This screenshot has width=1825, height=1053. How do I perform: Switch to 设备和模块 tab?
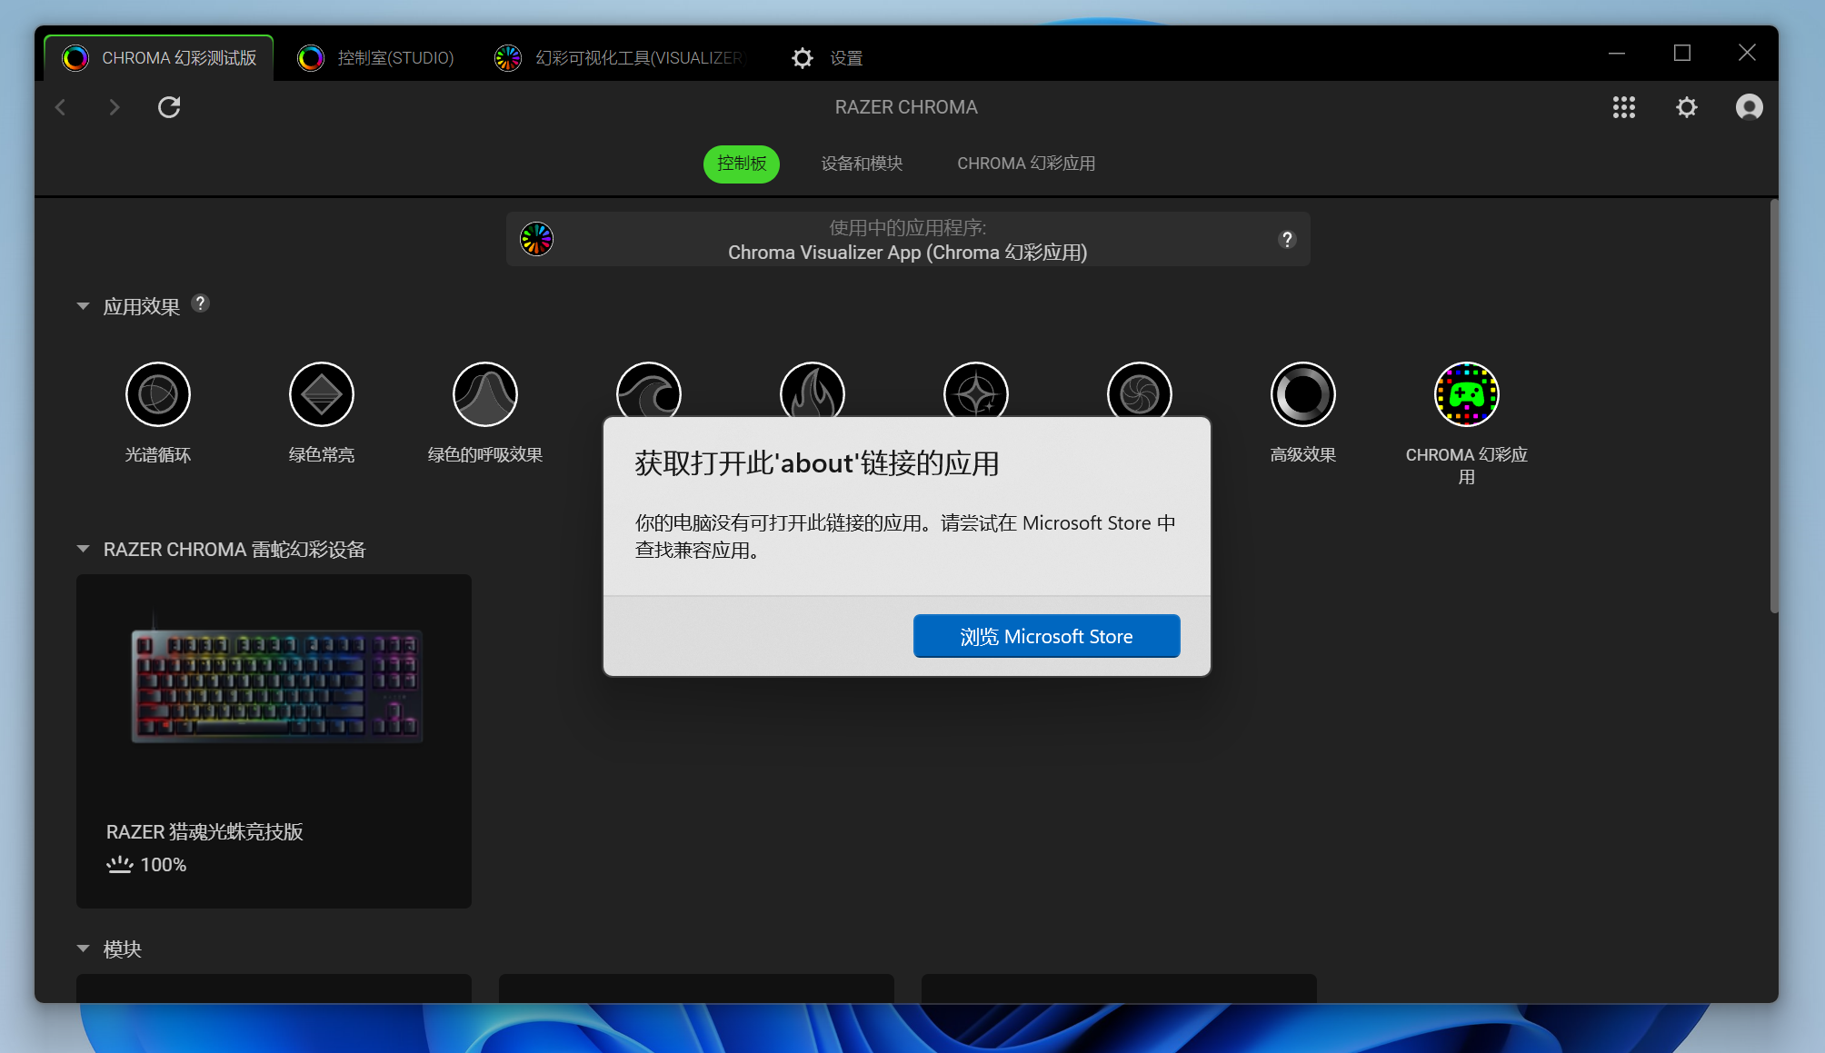click(x=862, y=164)
